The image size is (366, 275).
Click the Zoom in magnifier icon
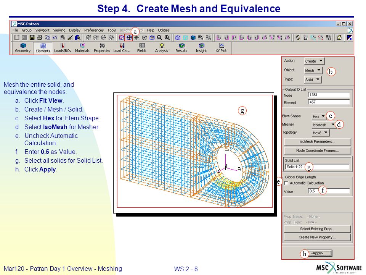tap(167, 38)
